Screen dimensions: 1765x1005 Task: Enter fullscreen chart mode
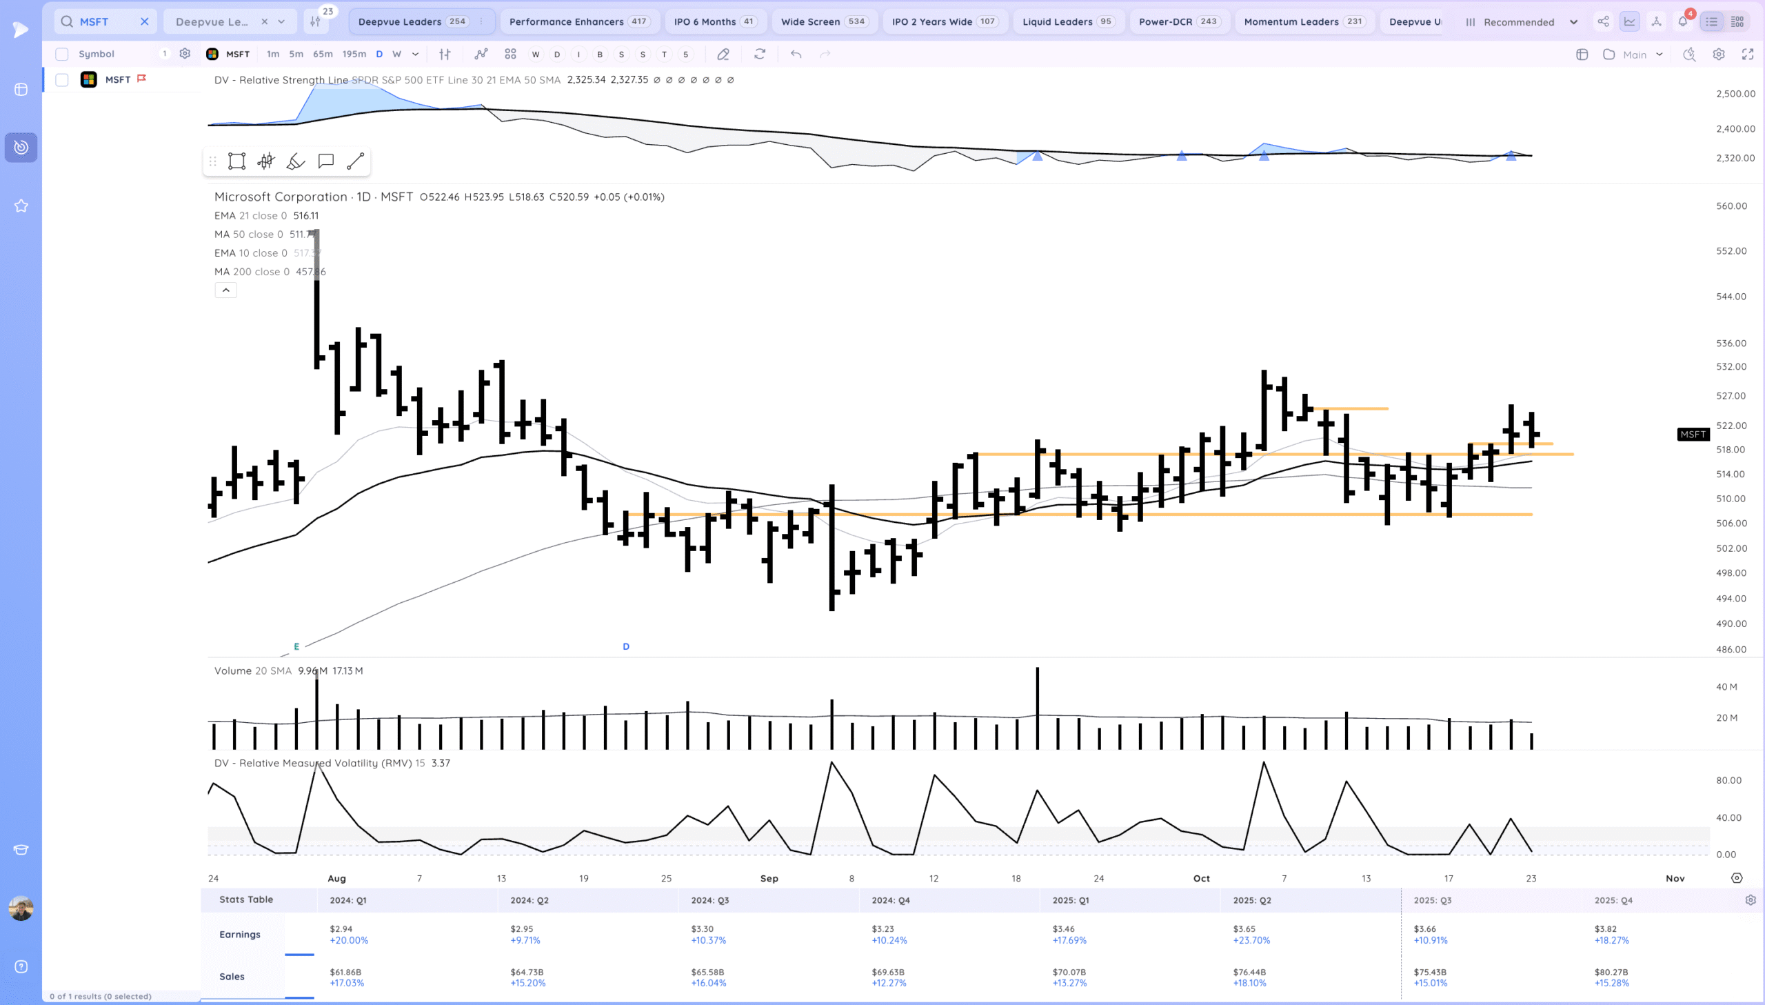pos(1747,54)
